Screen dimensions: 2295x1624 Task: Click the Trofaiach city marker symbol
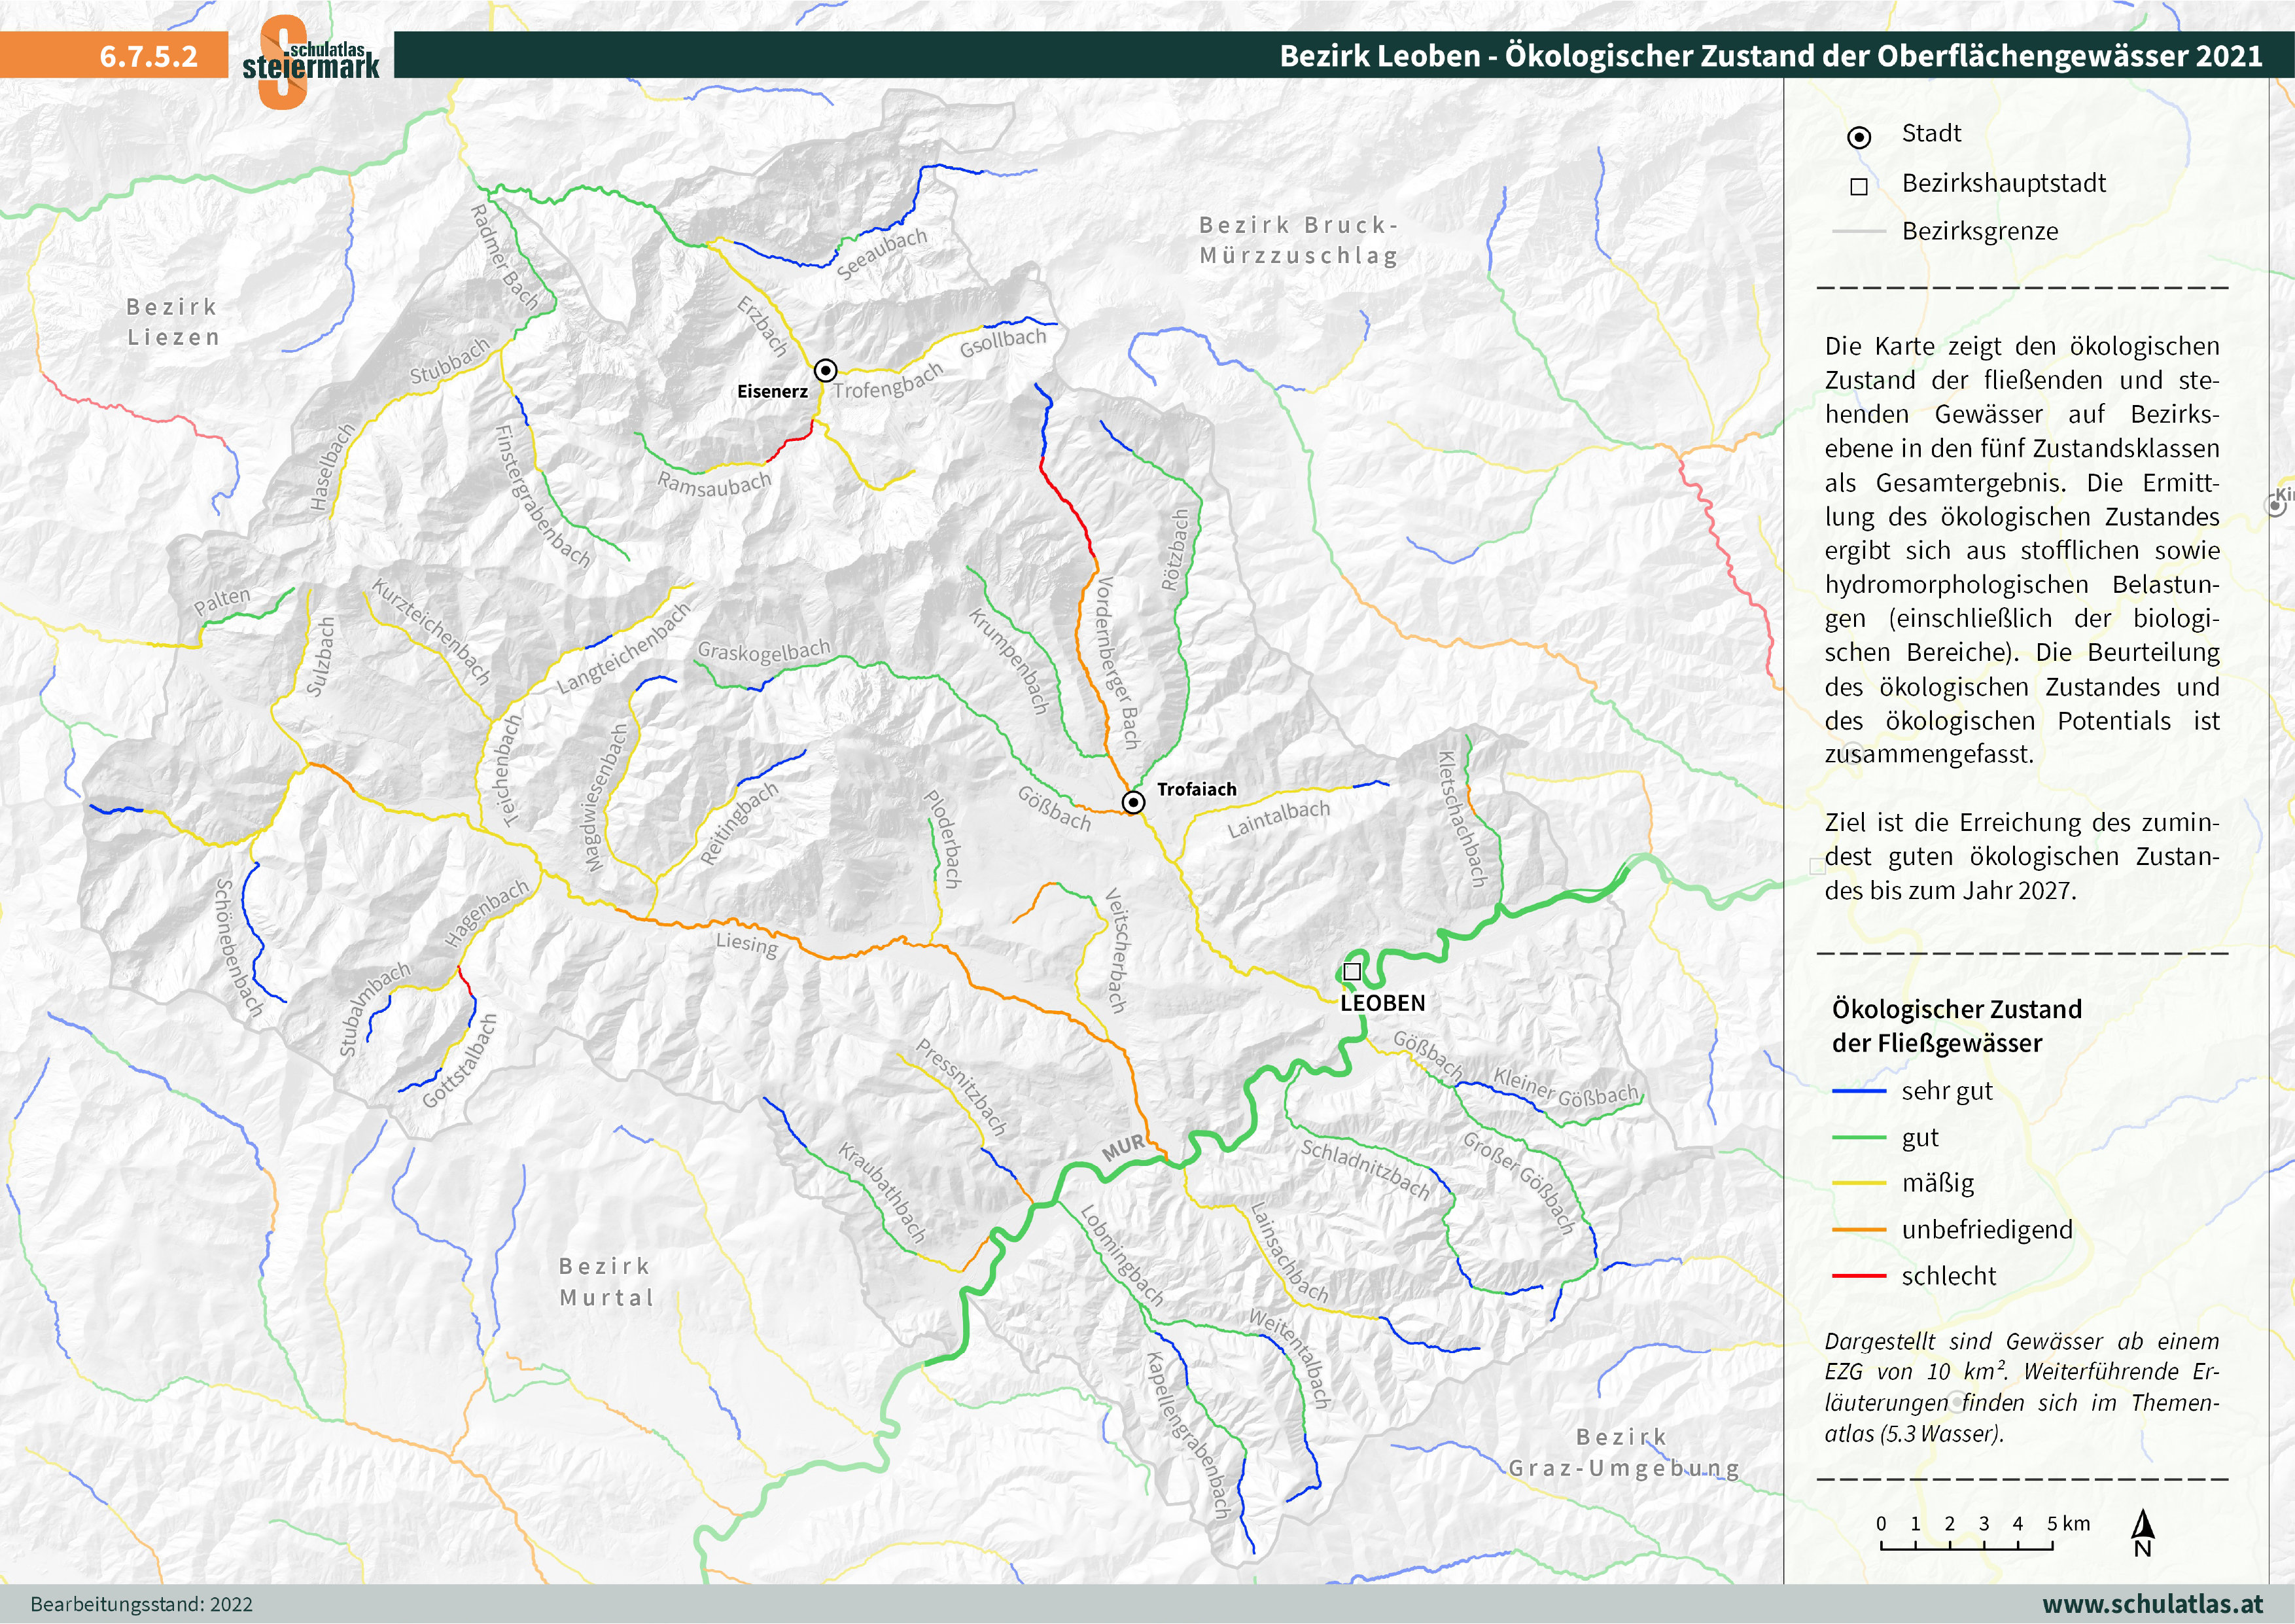pyautogui.click(x=1132, y=802)
